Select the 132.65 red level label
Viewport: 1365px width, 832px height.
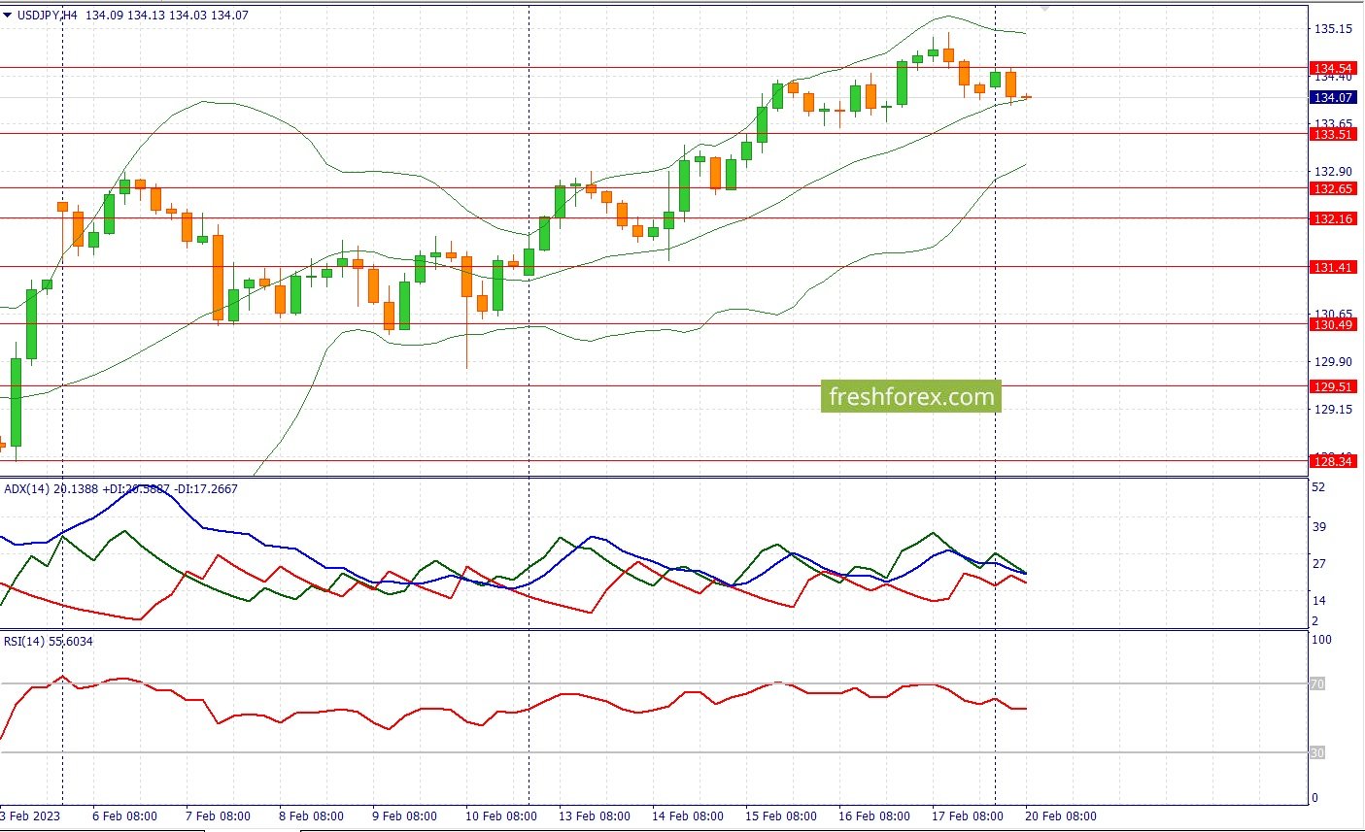pos(1333,188)
